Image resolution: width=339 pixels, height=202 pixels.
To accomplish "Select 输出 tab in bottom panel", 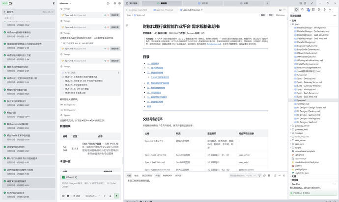I will pos(137,176).
